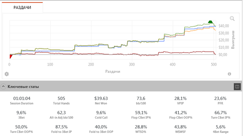Click the bb/100 73,6 value
Viewport: 243px width, 136px height.
(141, 99)
